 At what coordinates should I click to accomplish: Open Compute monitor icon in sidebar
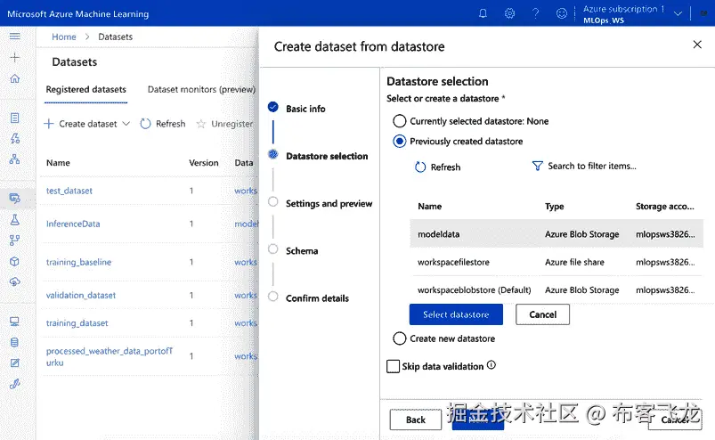click(14, 322)
